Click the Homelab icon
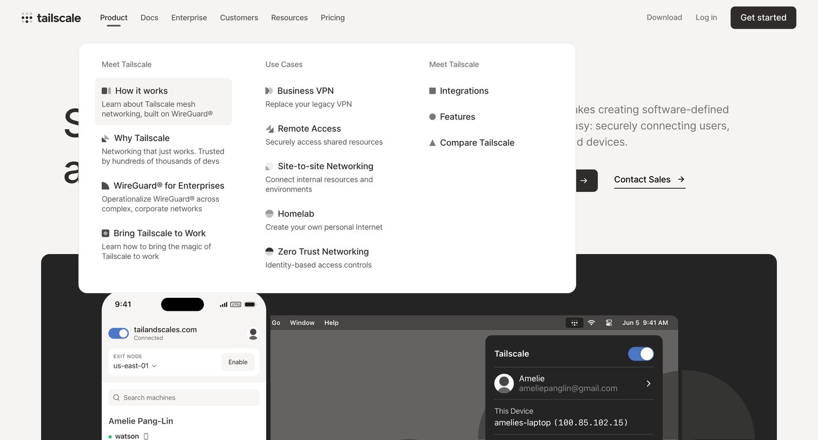818x440 pixels. tap(269, 214)
